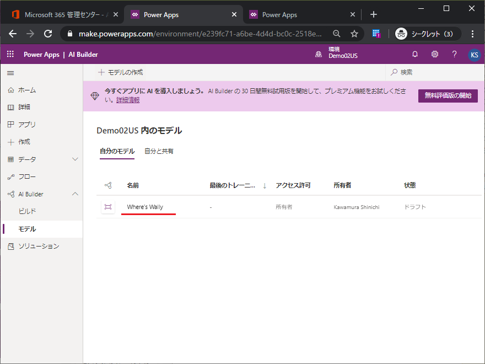The image size is (485, 364).
Task: Click the model type column header icon
Action: 108,185
